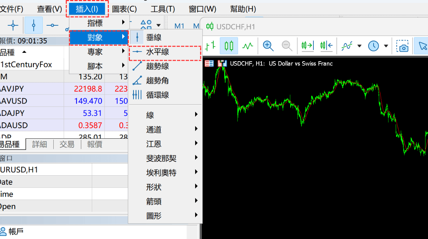Image resolution: width=428 pixels, height=239 pixels.
Task: Open the 插入(I) menu
Action: 87,9
